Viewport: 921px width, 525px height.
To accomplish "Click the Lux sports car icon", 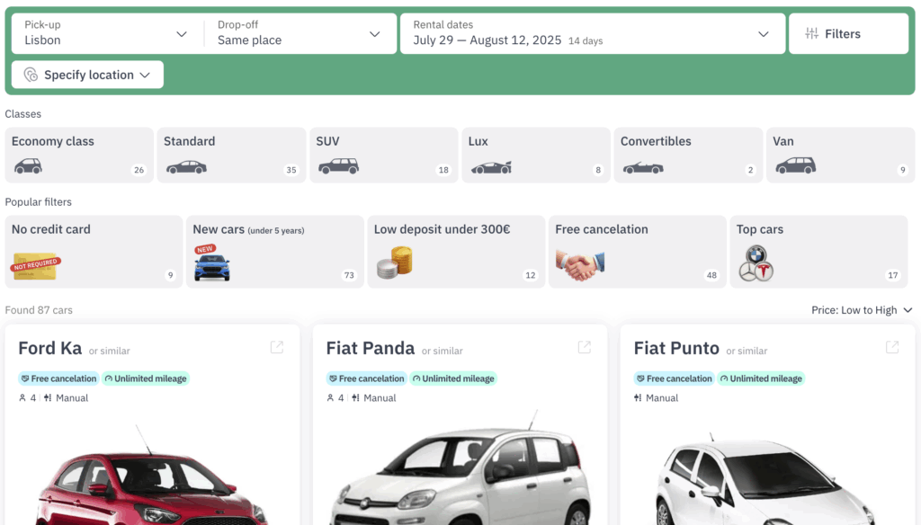I will click(x=491, y=167).
